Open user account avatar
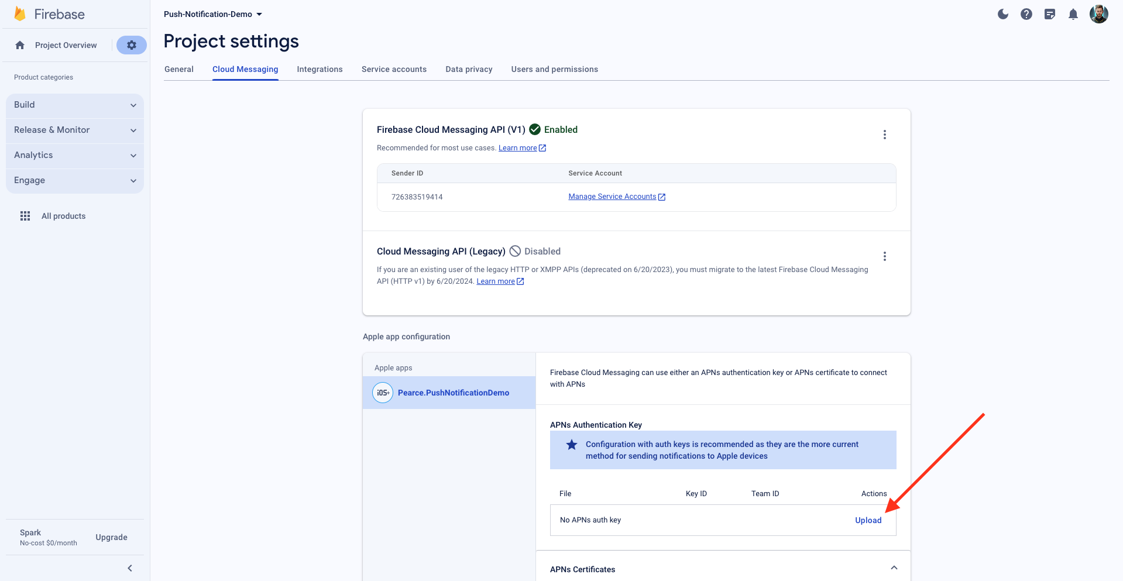The image size is (1123, 581). [1099, 14]
